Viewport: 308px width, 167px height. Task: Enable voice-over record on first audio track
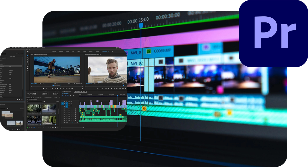click(x=75, y=109)
